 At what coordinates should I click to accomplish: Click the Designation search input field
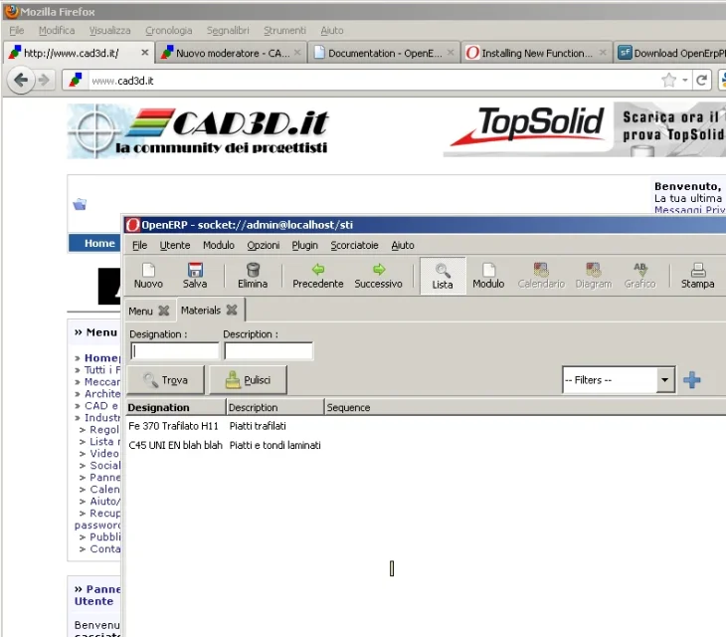tap(174, 350)
